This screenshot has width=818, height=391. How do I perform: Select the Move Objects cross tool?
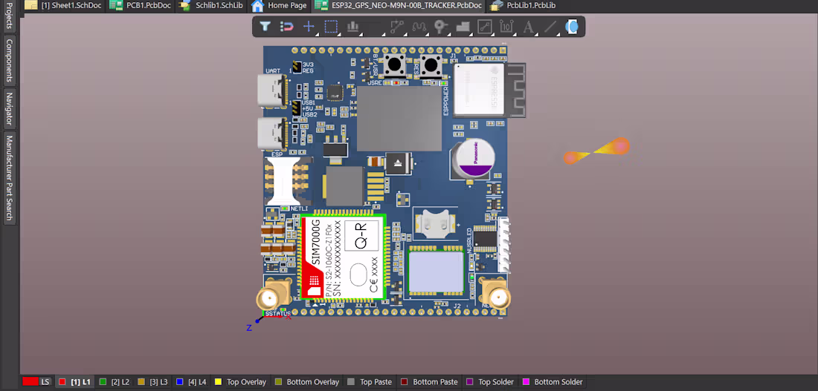point(309,26)
